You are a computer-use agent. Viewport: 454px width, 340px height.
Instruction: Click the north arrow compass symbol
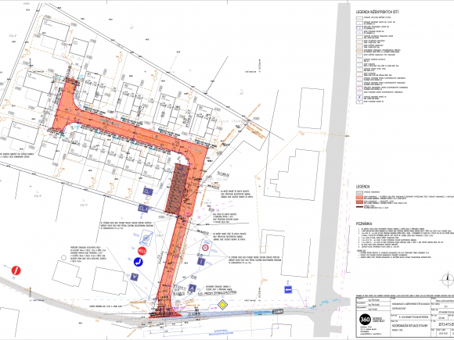click(447, 280)
